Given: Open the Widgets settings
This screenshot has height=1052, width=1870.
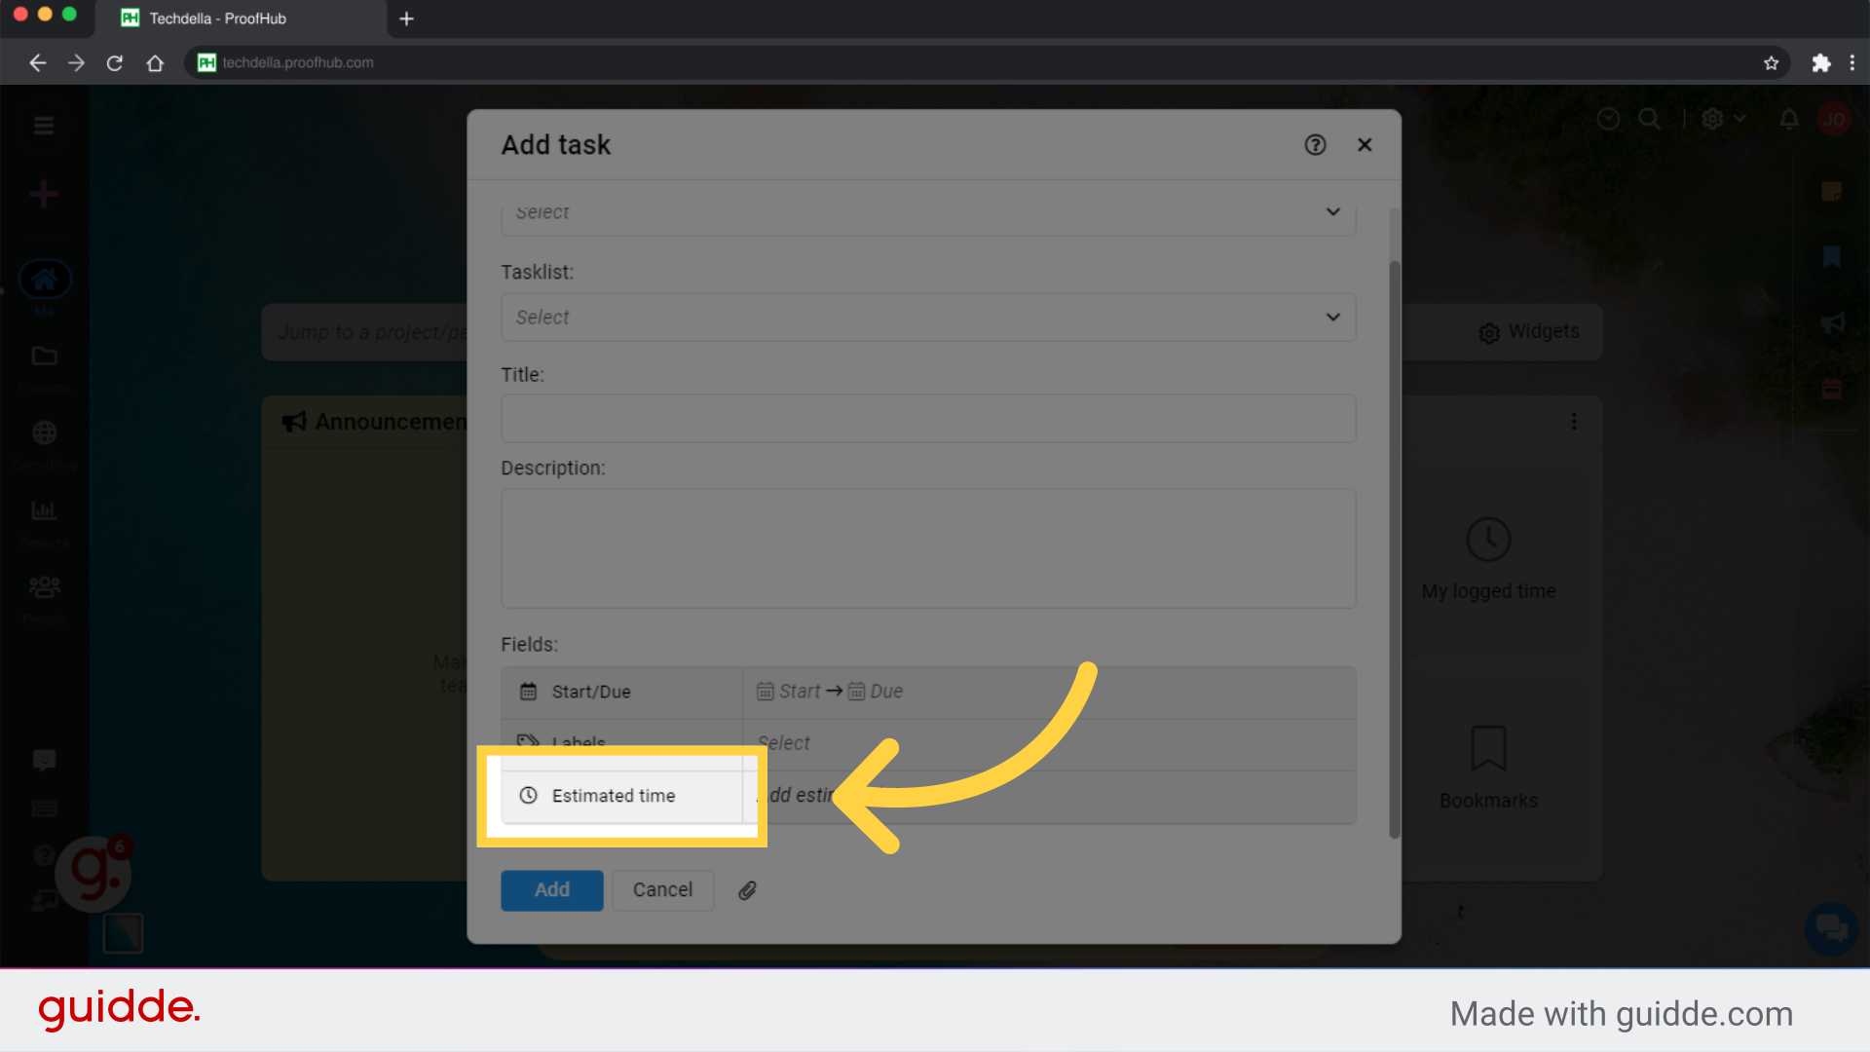Looking at the screenshot, I should [x=1529, y=332].
